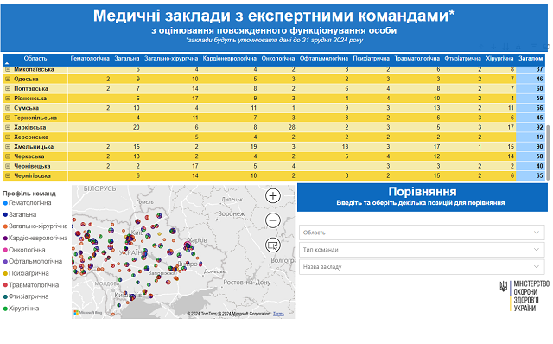Click the table filter icon
The width and height of the screenshot is (553, 344).
point(534,46)
